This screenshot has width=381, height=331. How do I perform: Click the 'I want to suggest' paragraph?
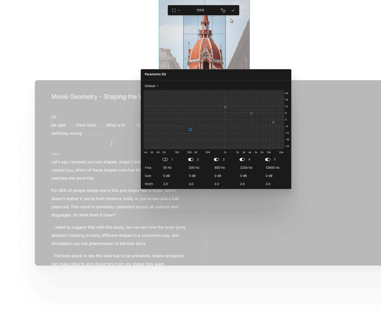pos(118,235)
